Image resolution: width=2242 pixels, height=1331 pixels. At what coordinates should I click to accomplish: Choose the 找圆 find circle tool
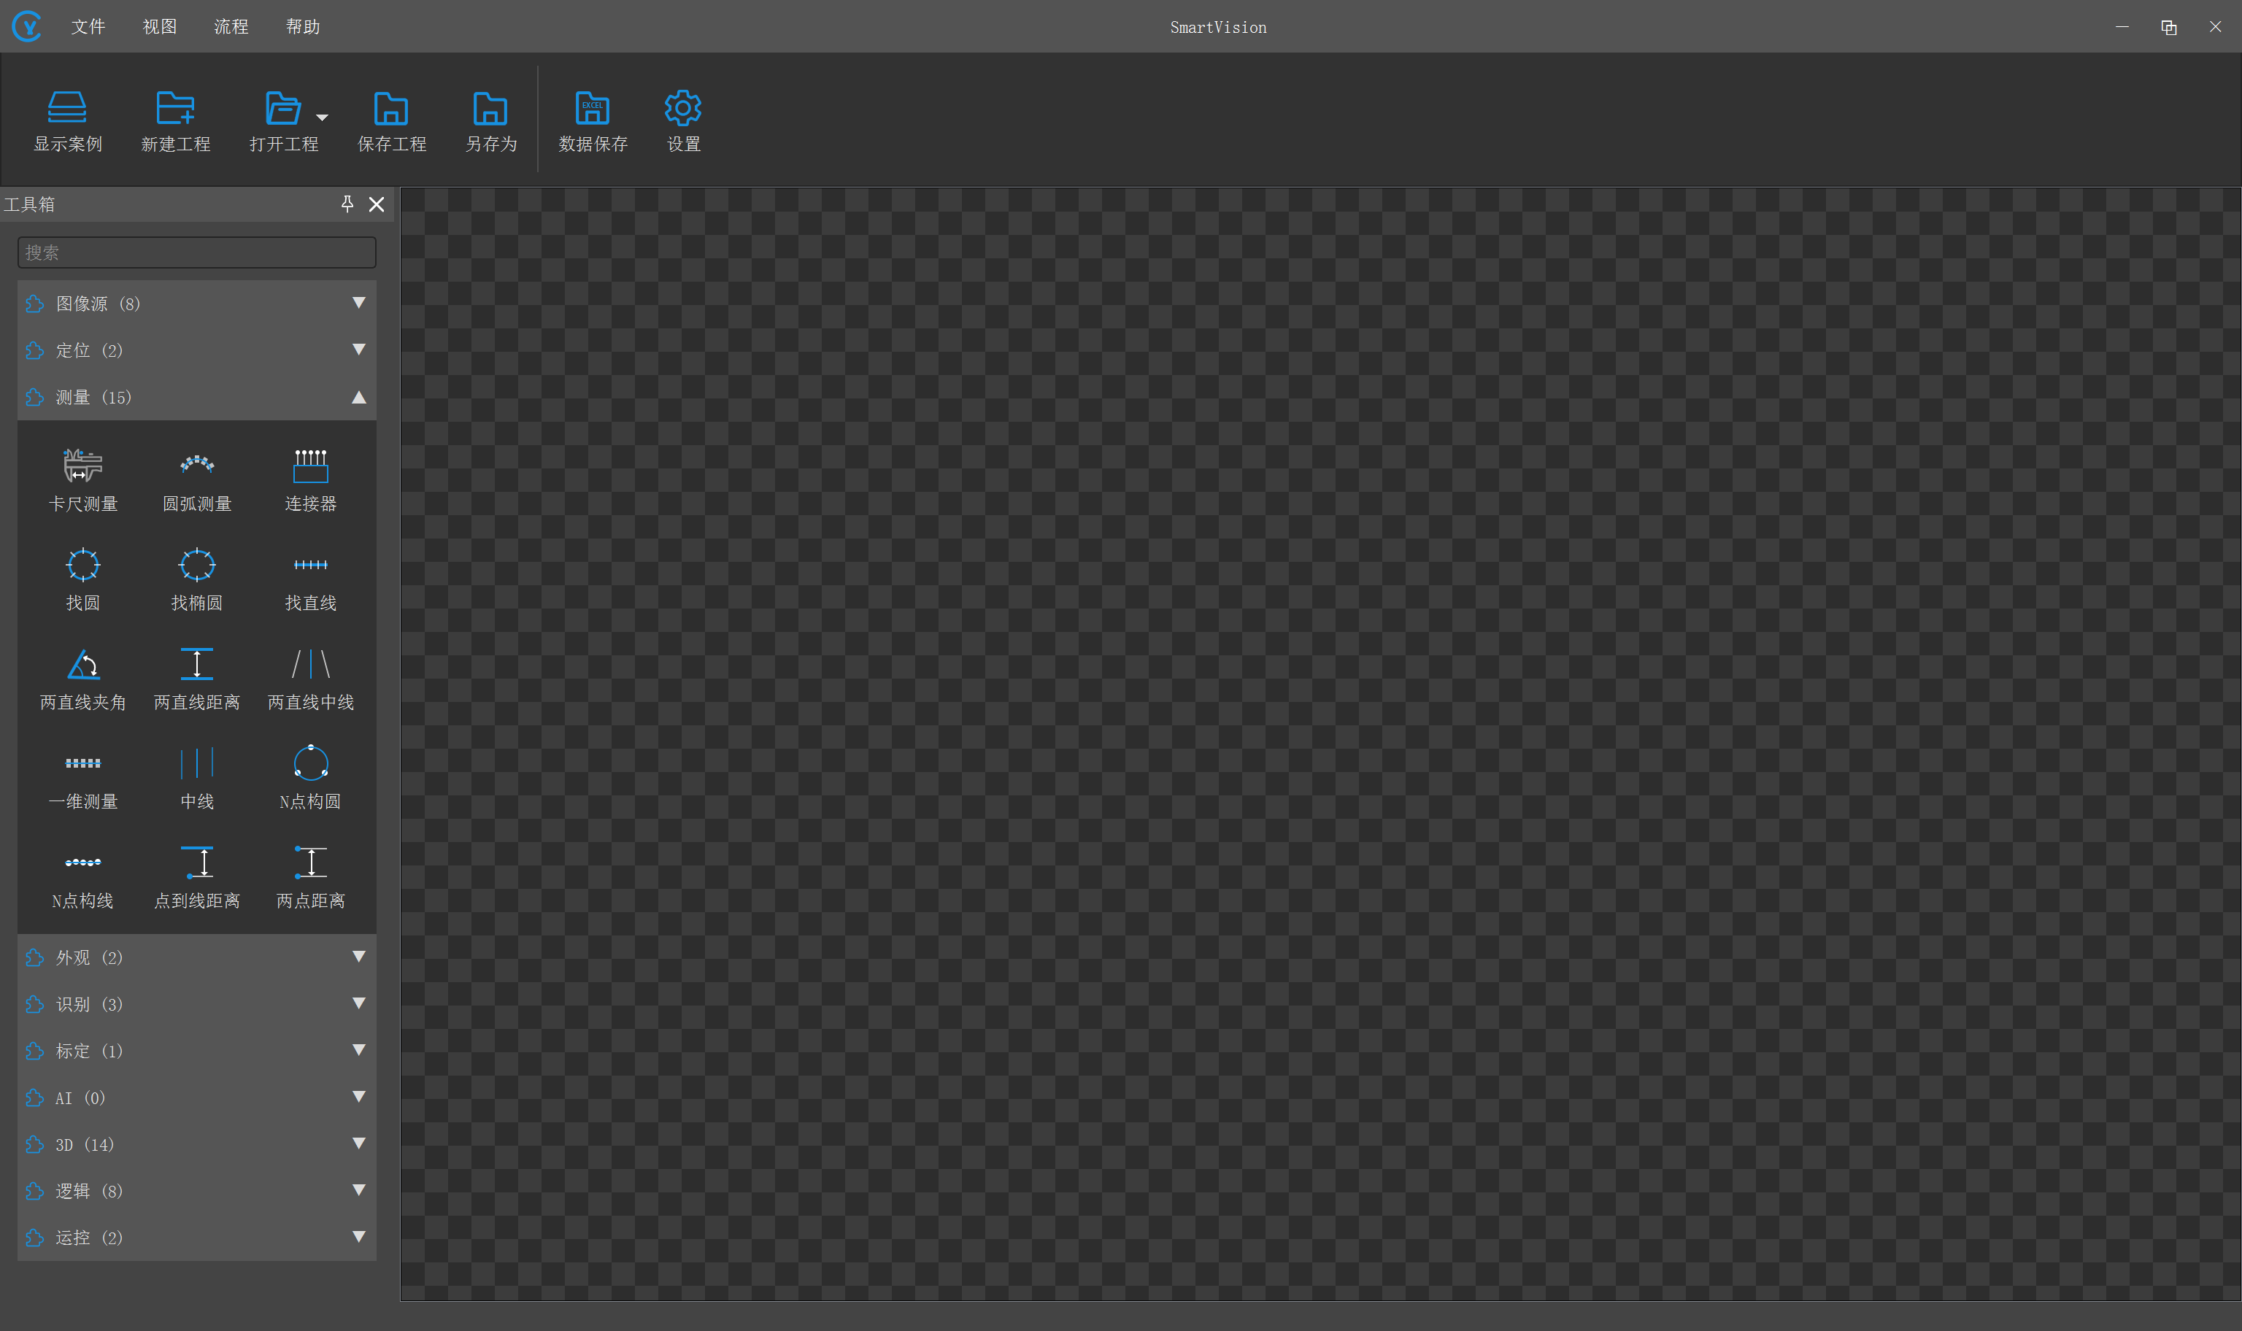(x=82, y=579)
